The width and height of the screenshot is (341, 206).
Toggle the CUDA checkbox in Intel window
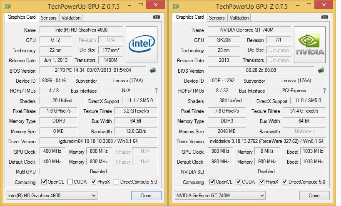70,182
